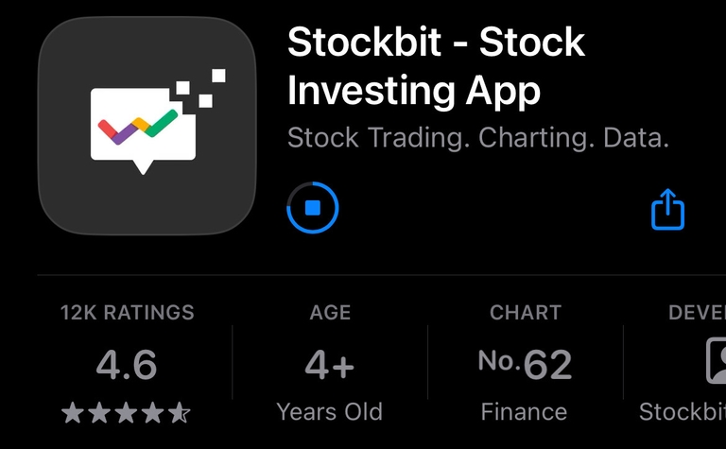Tap the Stockbit - Stock Investing App title
726x449 pixels.
tap(436, 66)
